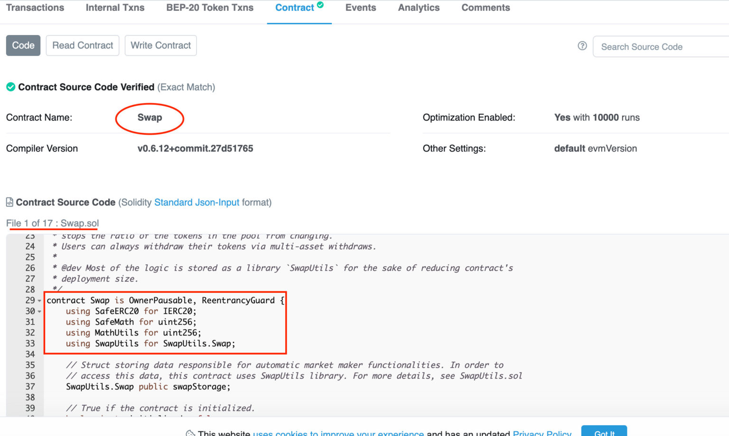Collapse the code fold arrow at line 29

pos(39,301)
